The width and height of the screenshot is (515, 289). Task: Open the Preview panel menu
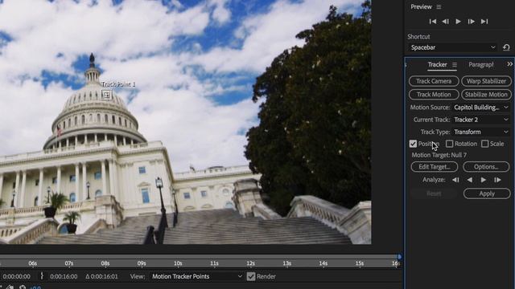(439, 7)
